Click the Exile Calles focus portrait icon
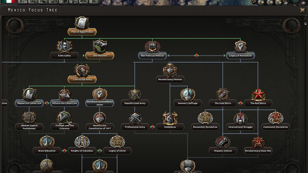 [x=65, y=47]
